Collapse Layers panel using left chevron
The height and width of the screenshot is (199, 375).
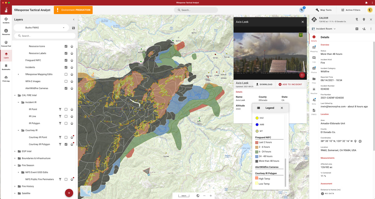click(74, 20)
